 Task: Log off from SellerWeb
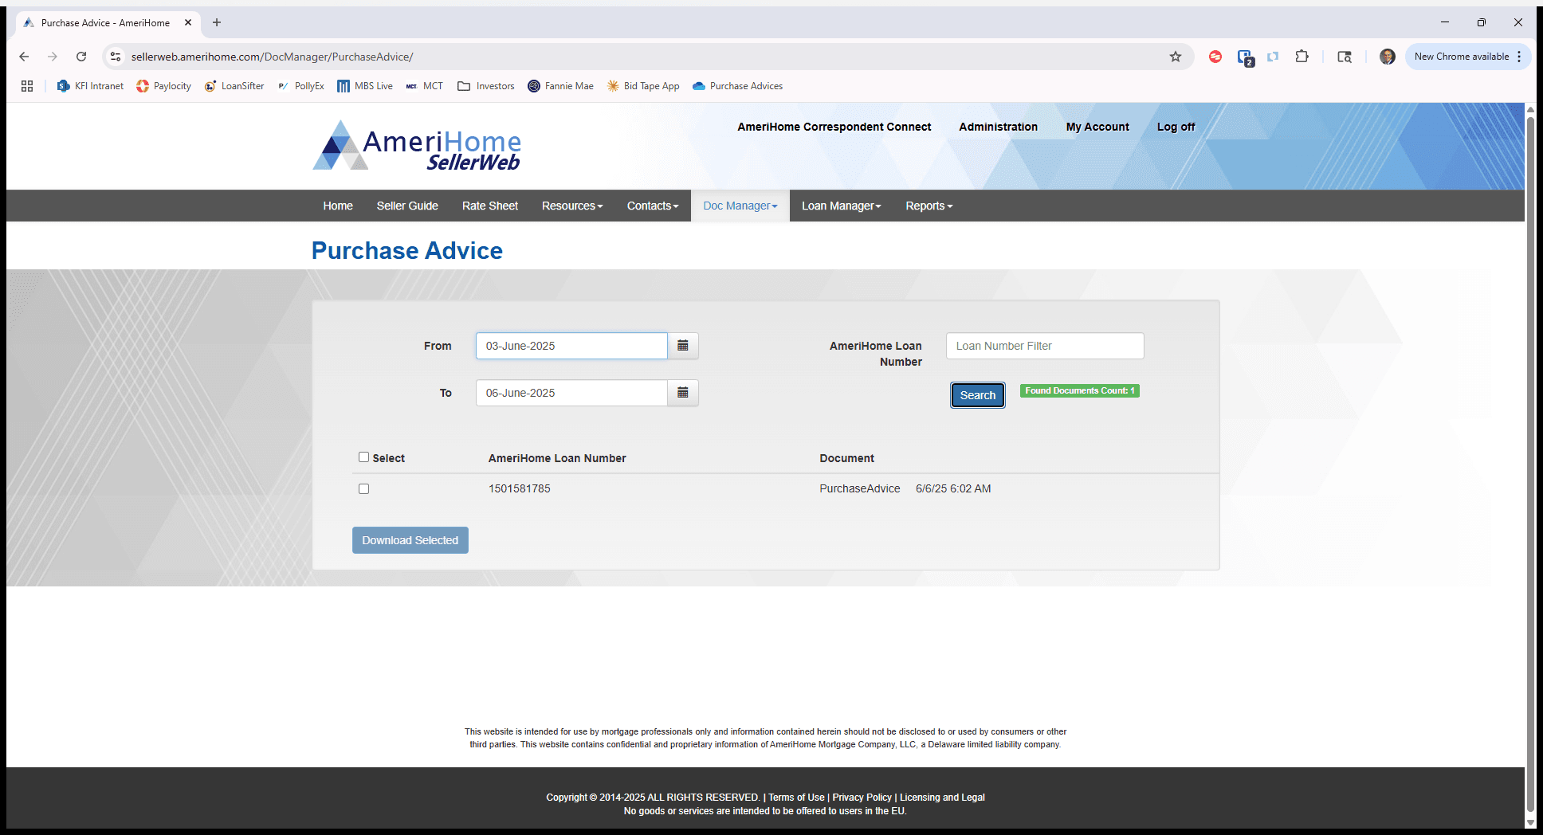click(1176, 127)
